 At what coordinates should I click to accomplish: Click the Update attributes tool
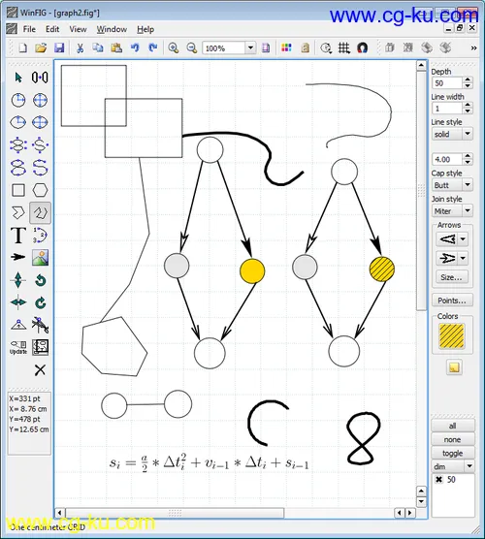click(18, 347)
